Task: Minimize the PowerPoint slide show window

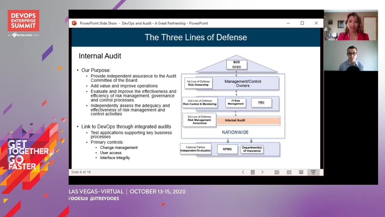Action: [x=288, y=23]
